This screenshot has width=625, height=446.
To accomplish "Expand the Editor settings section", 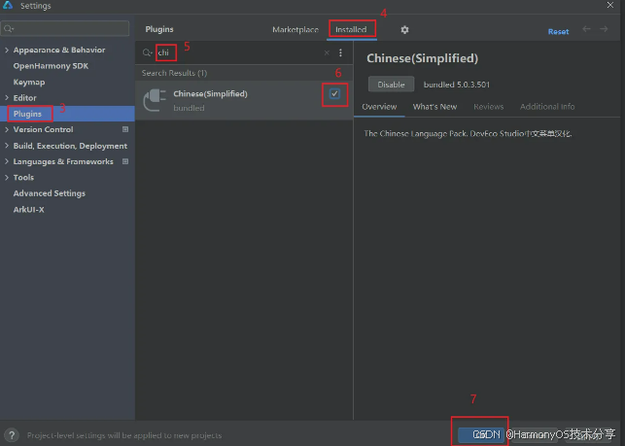I will (x=7, y=97).
